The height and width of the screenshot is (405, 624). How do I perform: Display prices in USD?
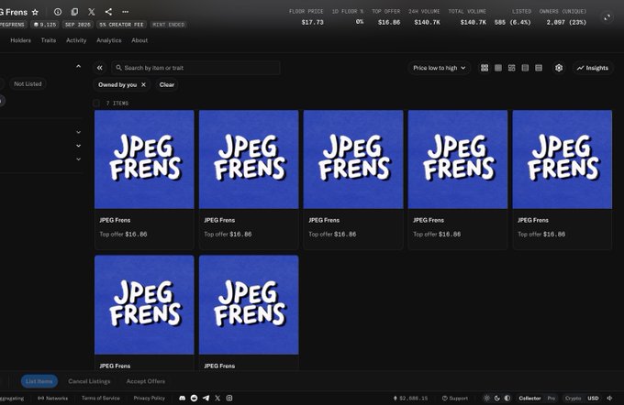tap(593, 398)
